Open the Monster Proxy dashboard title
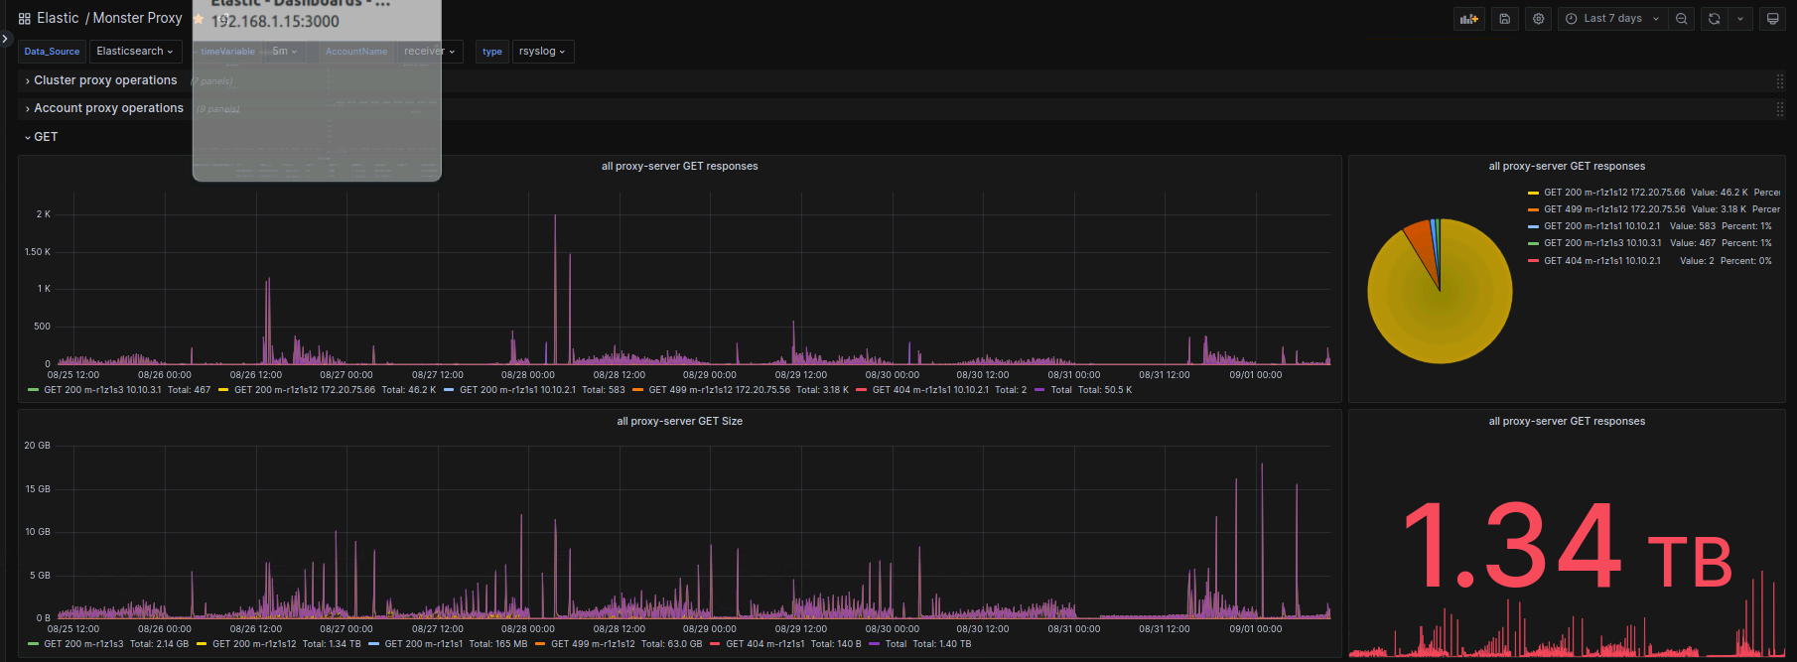The width and height of the screenshot is (1797, 662). [x=137, y=18]
